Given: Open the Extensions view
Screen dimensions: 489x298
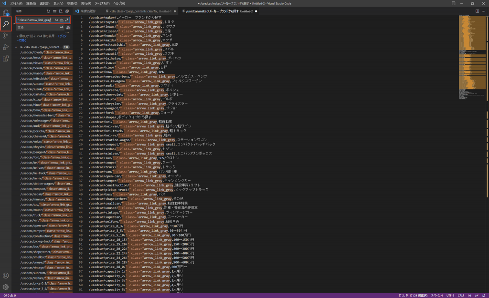Looking at the screenshot, I should coord(6,59).
